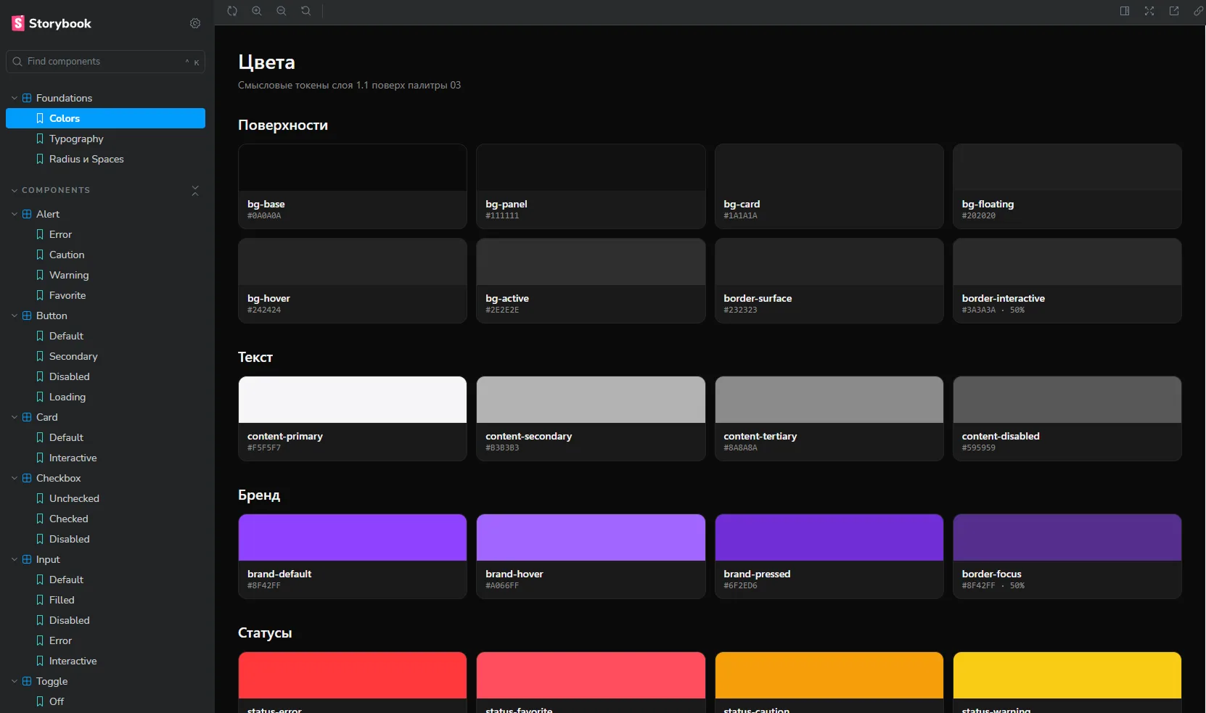Collapse all items in the COMPONENTS section

195,191
